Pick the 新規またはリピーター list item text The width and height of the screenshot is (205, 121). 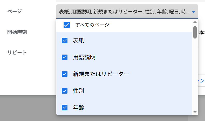coord(101,74)
